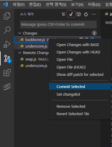Select underscore.js under Remote Changes
Image resolution: width=112 pixels, height=147 pixels.
36,66
